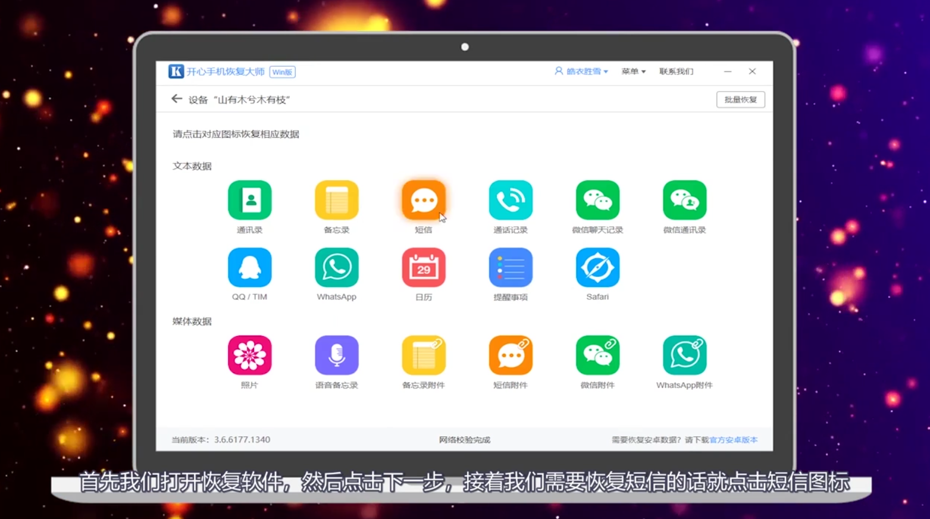Image resolution: width=930 pixels, height=519 pixels.
Task: Open the QQ / TIM penguin icon
Action: click(249, 267)
